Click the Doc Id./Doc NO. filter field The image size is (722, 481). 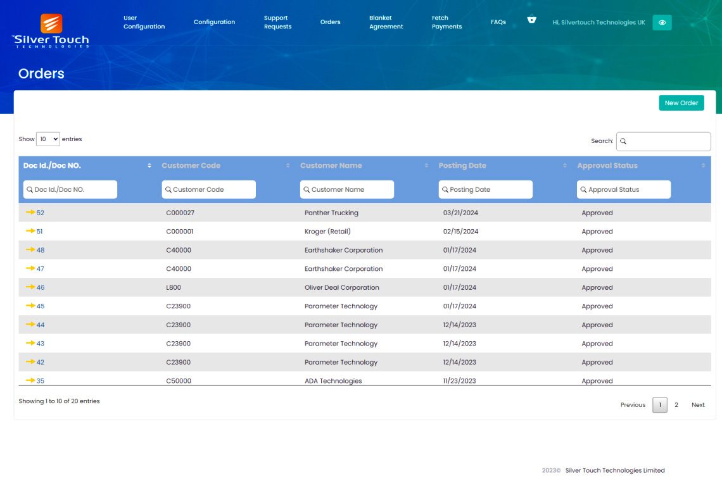click(x=70, y=189)
